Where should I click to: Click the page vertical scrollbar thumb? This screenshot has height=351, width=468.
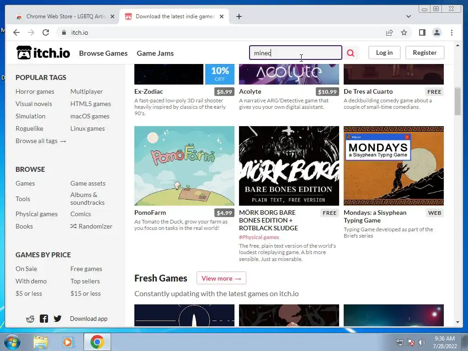(x=458, y=101)
